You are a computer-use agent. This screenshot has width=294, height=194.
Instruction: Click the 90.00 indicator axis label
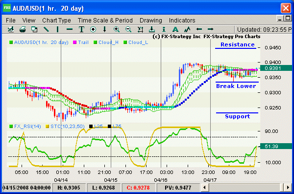pyautogui.click(x=271, y=131)
